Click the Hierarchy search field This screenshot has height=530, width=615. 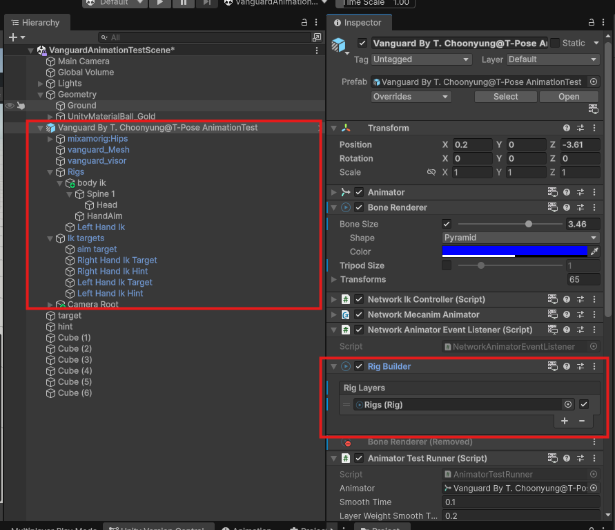click(204, 37)
